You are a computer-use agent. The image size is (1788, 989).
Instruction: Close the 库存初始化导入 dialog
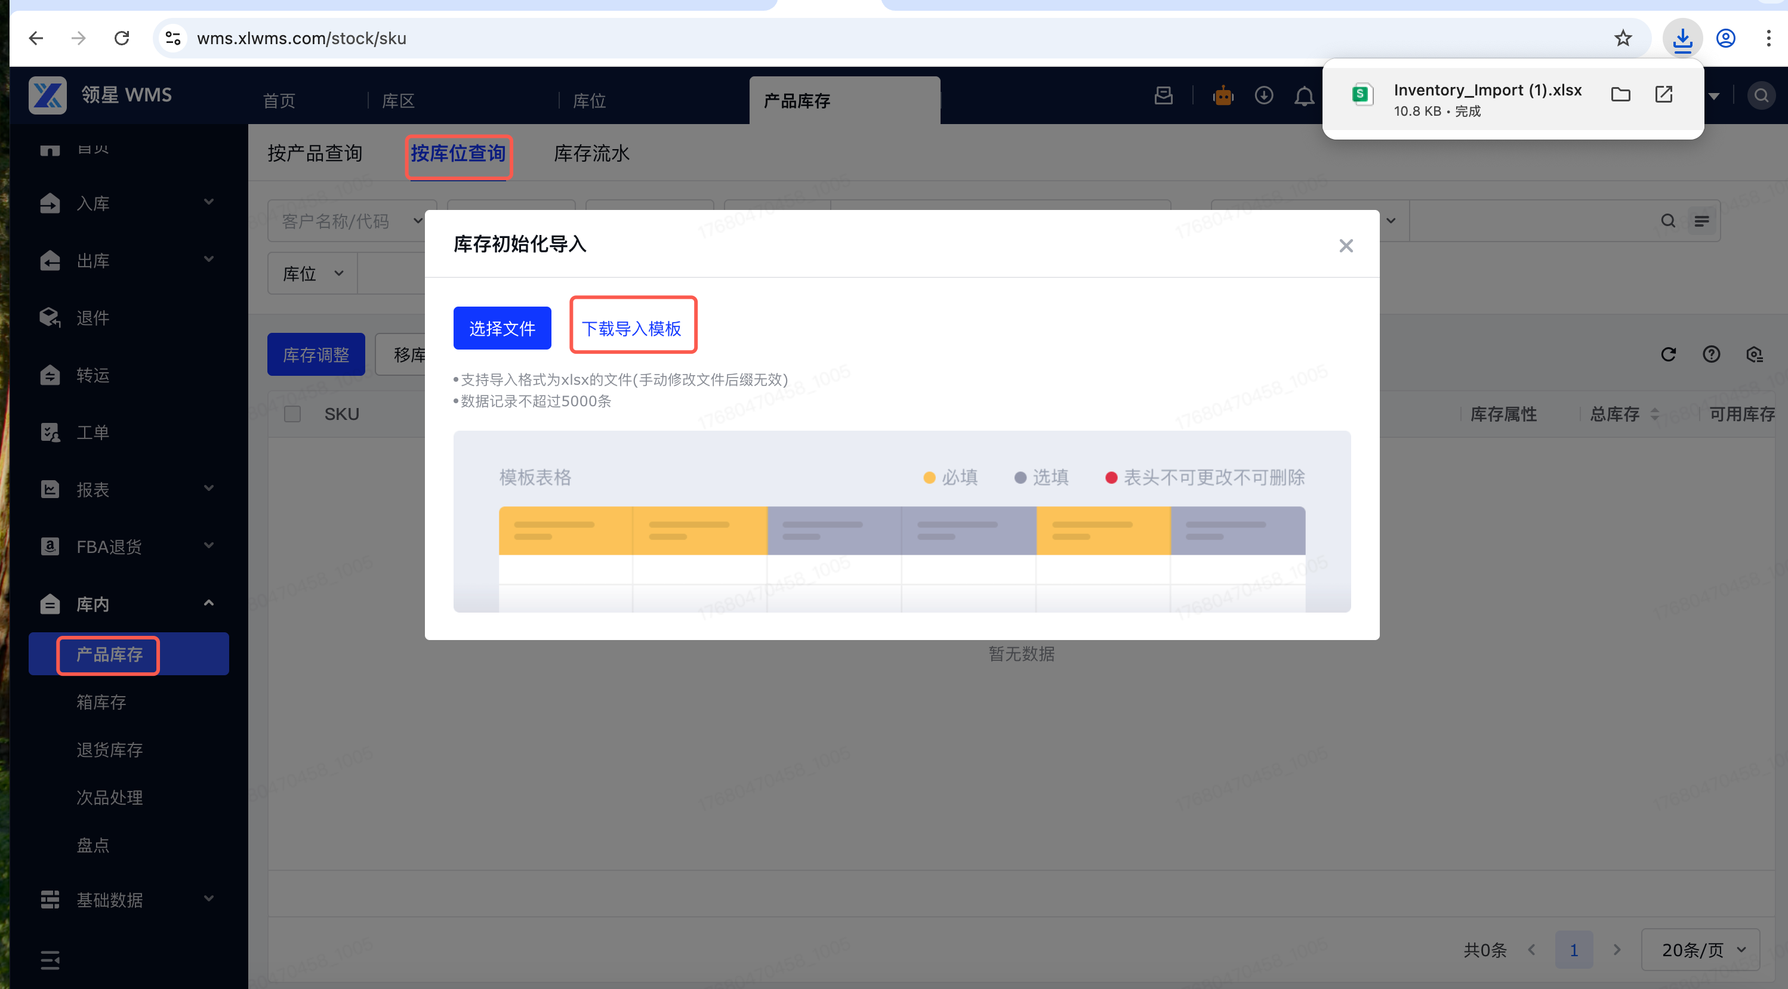(1346, 246)
